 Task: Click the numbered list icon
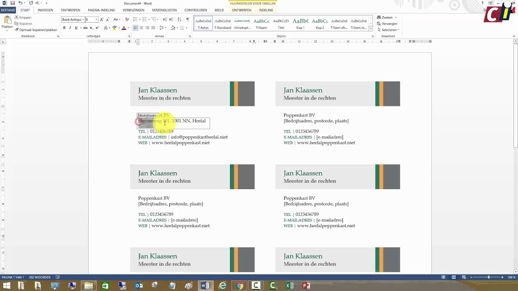click(144, 19)
